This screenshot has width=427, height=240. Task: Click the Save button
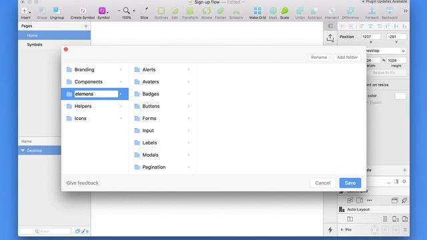350,183
